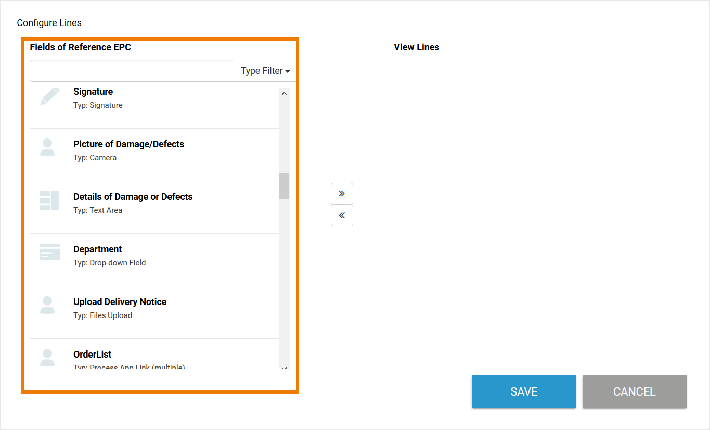Move field to View Lines with right arrows
The height and width of the screenshot is (430, 710).
pos(342,194)
